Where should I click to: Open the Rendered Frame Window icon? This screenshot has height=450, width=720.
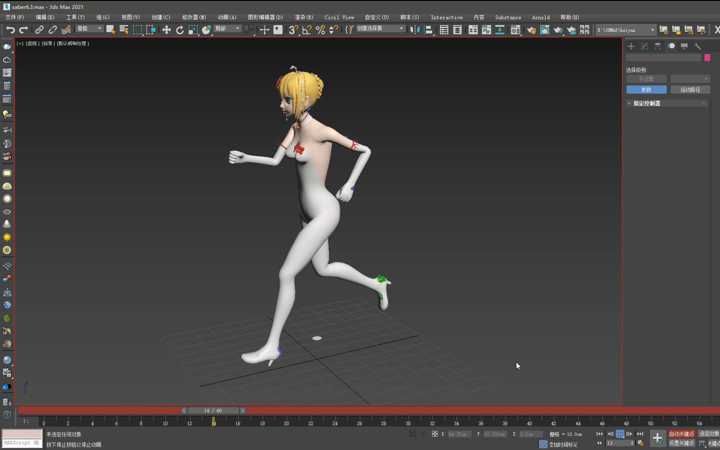(x=545, y=30)
